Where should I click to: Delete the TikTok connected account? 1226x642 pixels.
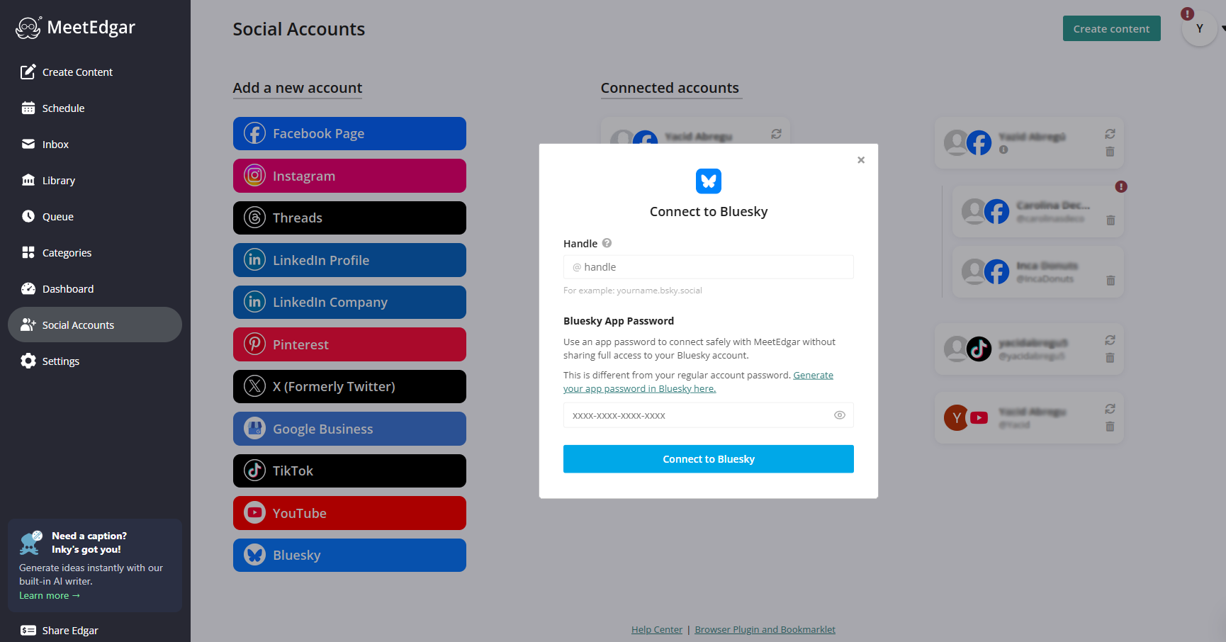tap(1110, 358)
